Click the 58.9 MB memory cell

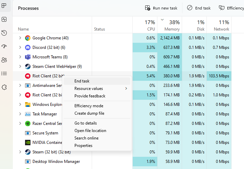[x=170, y=162]
